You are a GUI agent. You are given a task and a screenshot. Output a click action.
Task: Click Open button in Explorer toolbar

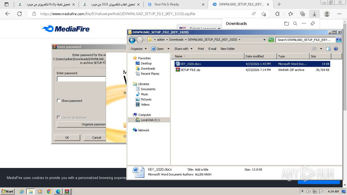click(x=158, y=49)
